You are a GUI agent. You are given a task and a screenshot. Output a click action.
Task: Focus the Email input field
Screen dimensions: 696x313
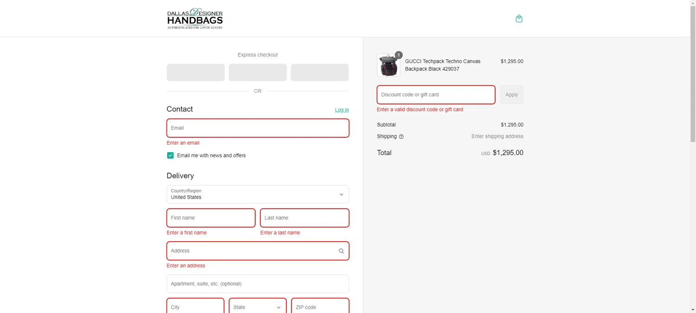pyautogui.click(x=258, y=128)
